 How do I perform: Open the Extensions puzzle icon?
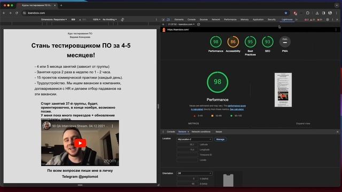[308, 13]
